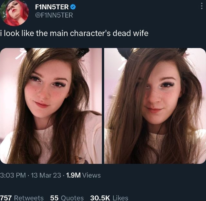Click the tweet text about dead wife
Viewport: 206px width, 201px height.
(x=74, y=33)
